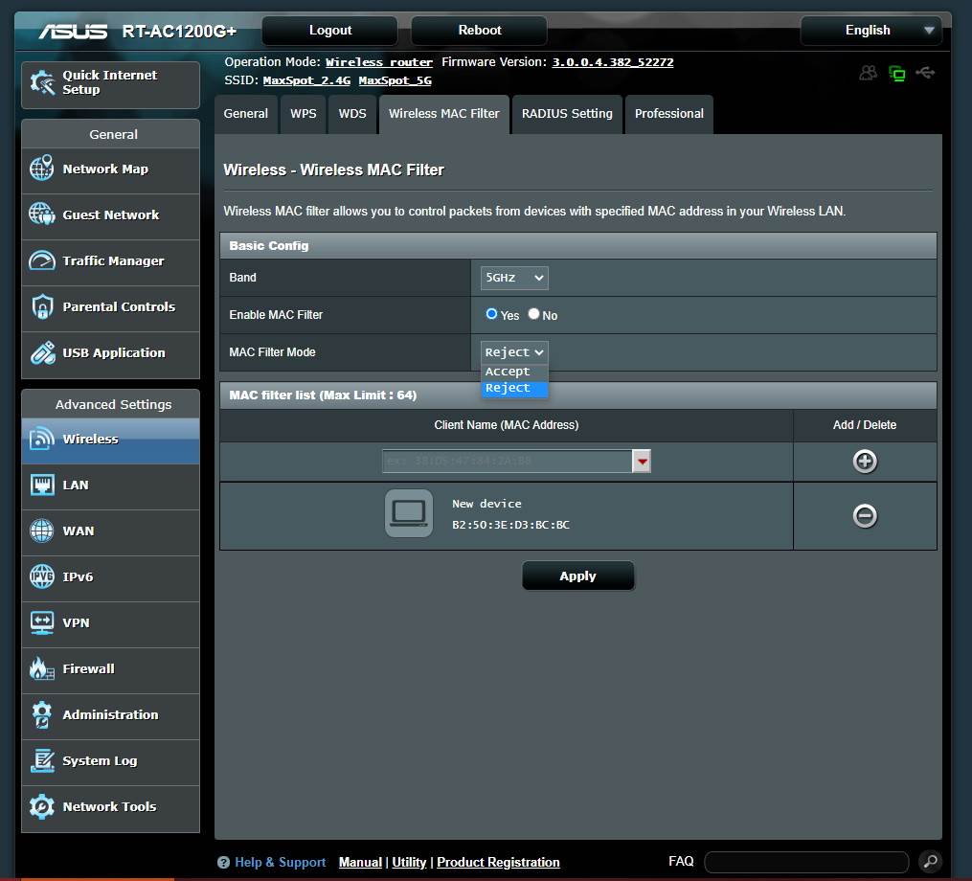Switch to the WPS tab

pos(304,114)
